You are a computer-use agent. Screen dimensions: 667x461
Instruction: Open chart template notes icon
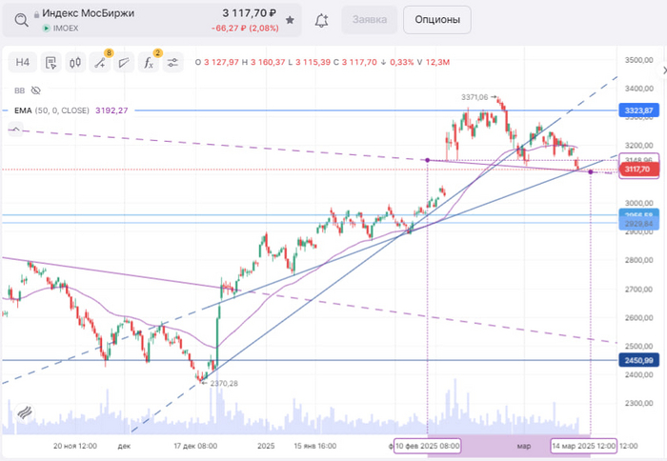point(51,63)
